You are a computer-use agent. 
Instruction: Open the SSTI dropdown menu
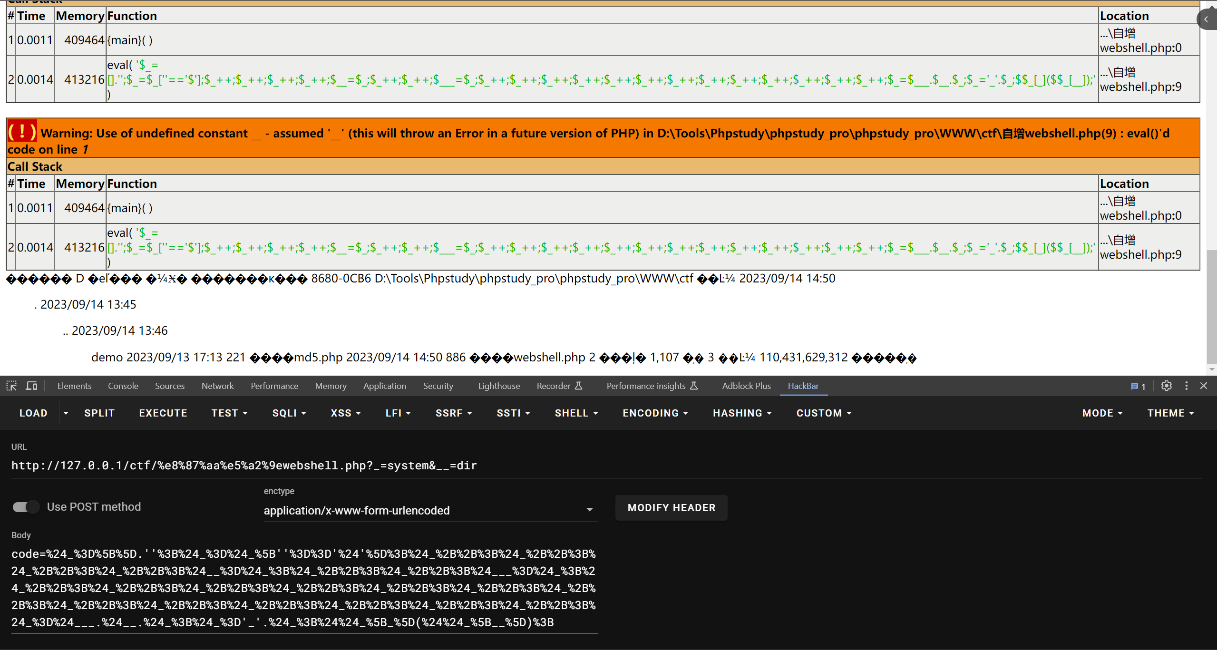click(x=513, y=413)
